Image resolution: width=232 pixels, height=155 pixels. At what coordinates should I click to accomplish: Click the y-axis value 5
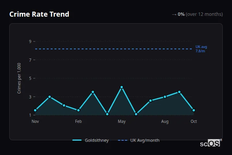[x=30, y=78]
